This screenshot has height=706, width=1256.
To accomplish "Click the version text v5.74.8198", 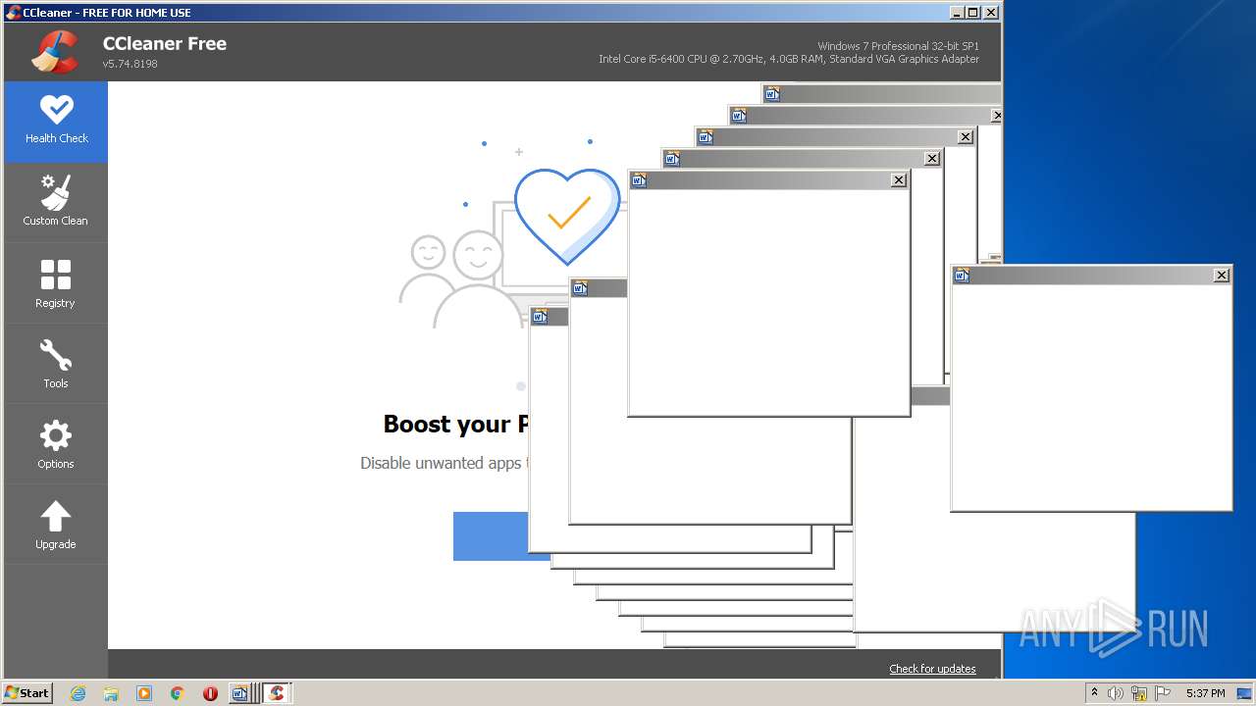I will [130, 64].
